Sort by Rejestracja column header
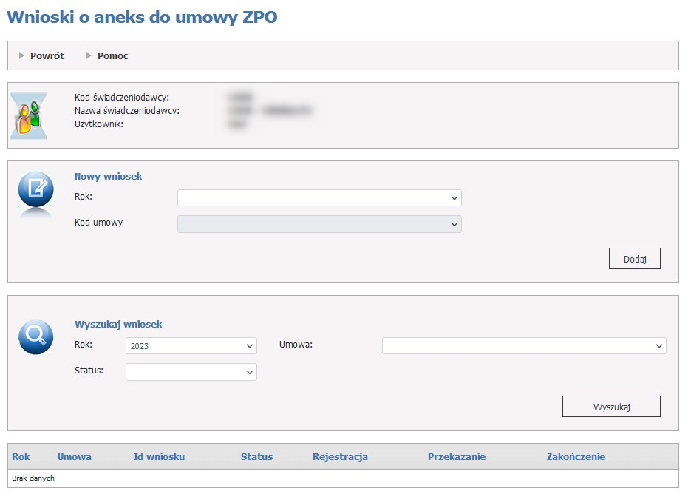 [x=340, y=456]
